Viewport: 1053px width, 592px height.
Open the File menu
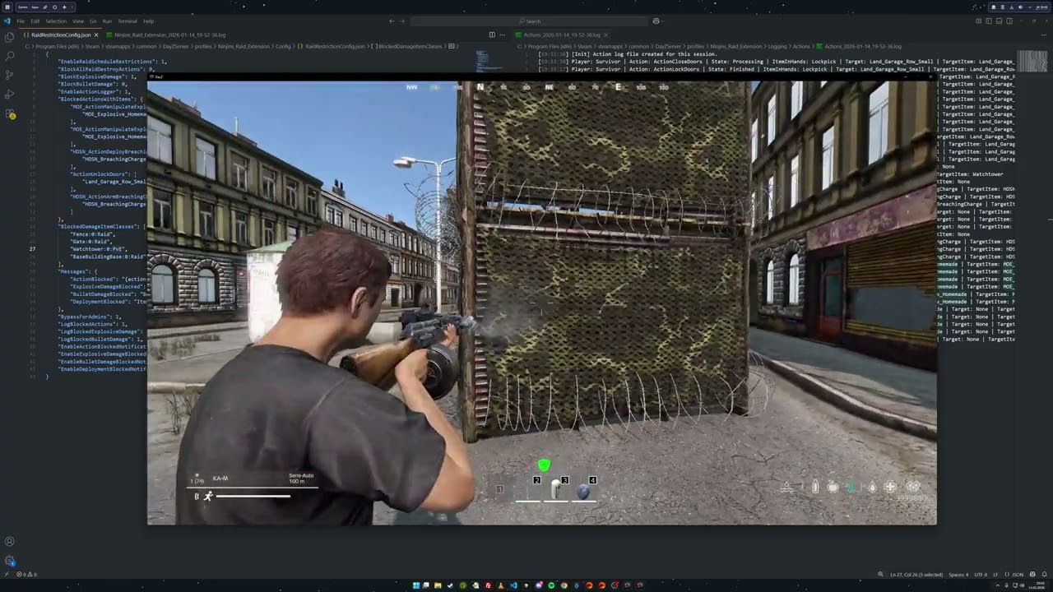(21, 21)
